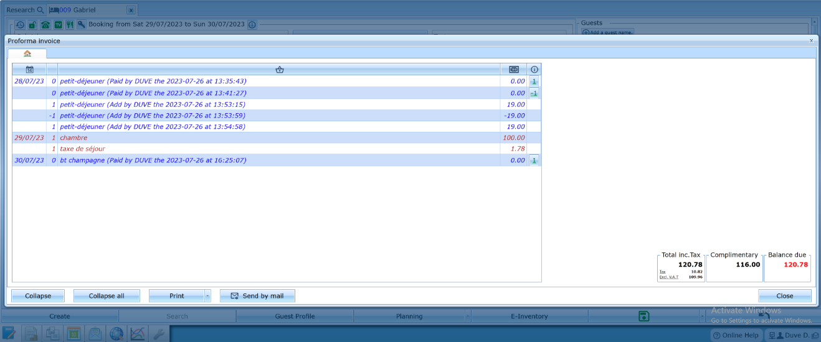Close Proforma invoice dialog via title X

(x=811, y=40)
